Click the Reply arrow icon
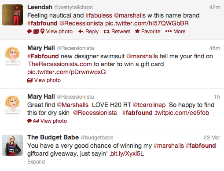The width and height of the screenshot is (224, 171). (81, 32)
